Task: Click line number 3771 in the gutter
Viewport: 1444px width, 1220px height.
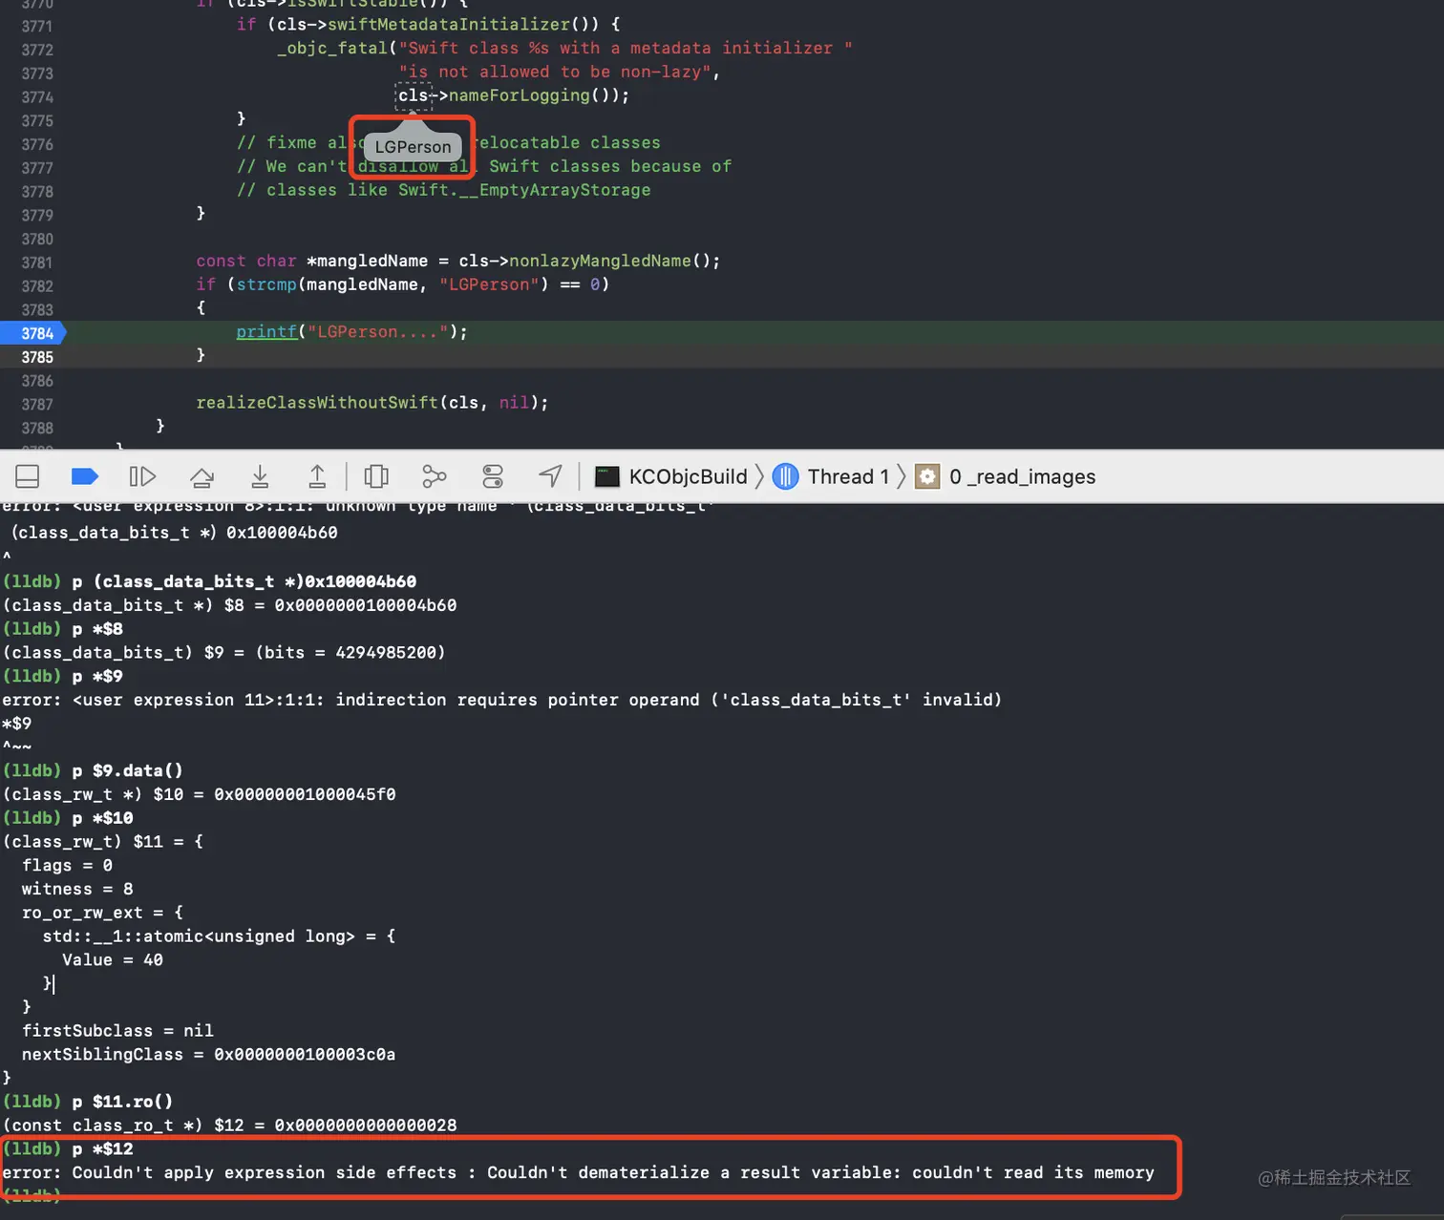Action: tap(37, 26)
